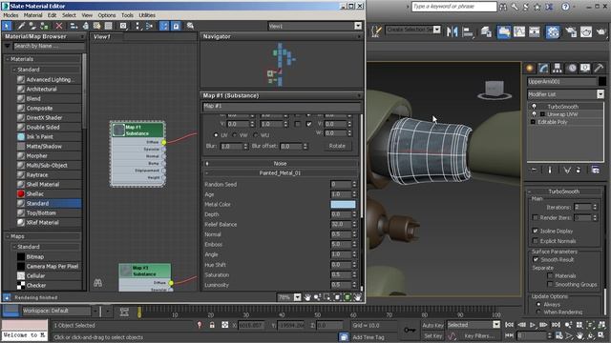
Task: Toggle Smooth Result checkbox
Action: tap(535, 259)
